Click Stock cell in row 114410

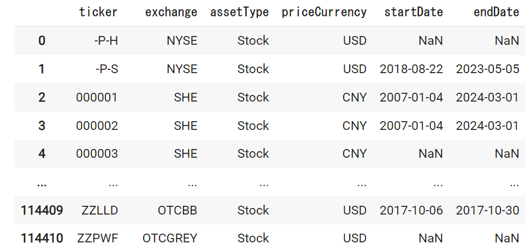tap(253, 238)
